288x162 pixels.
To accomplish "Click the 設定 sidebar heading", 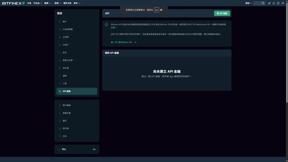I will coord(59,13).
